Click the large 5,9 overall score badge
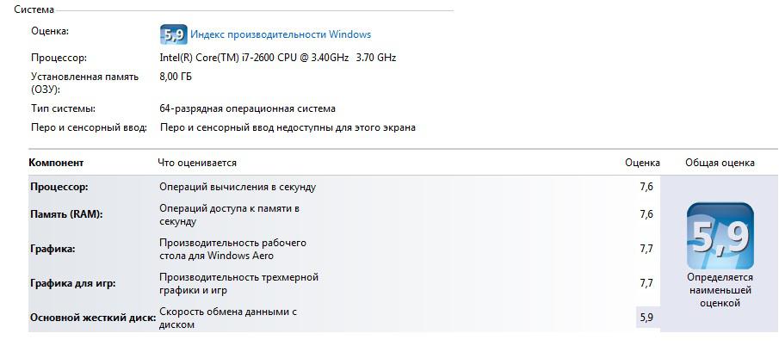The image size is (779, 346). click(720, 235)
